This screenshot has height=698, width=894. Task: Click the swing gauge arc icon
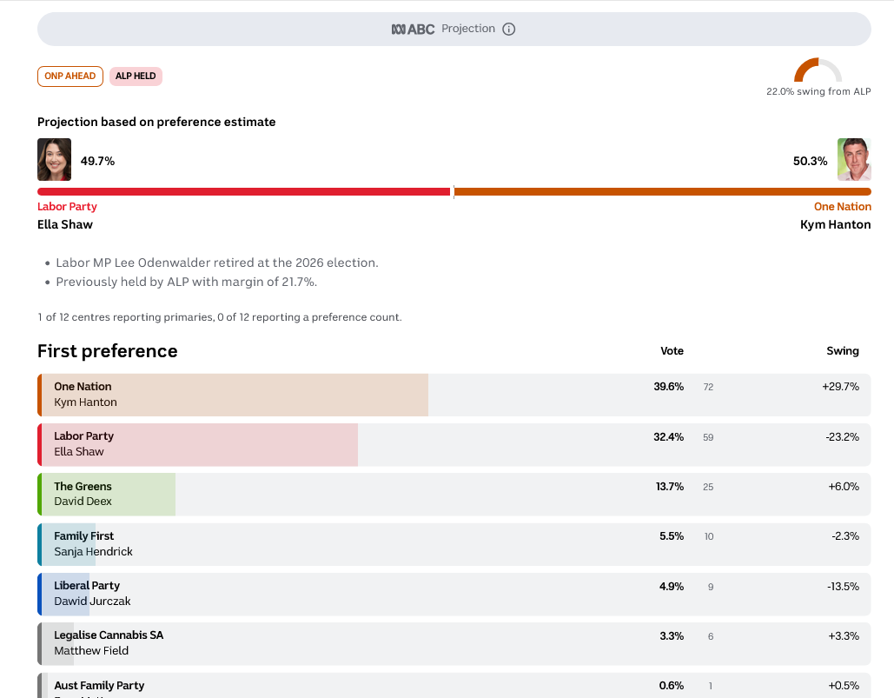coord(818,70)
